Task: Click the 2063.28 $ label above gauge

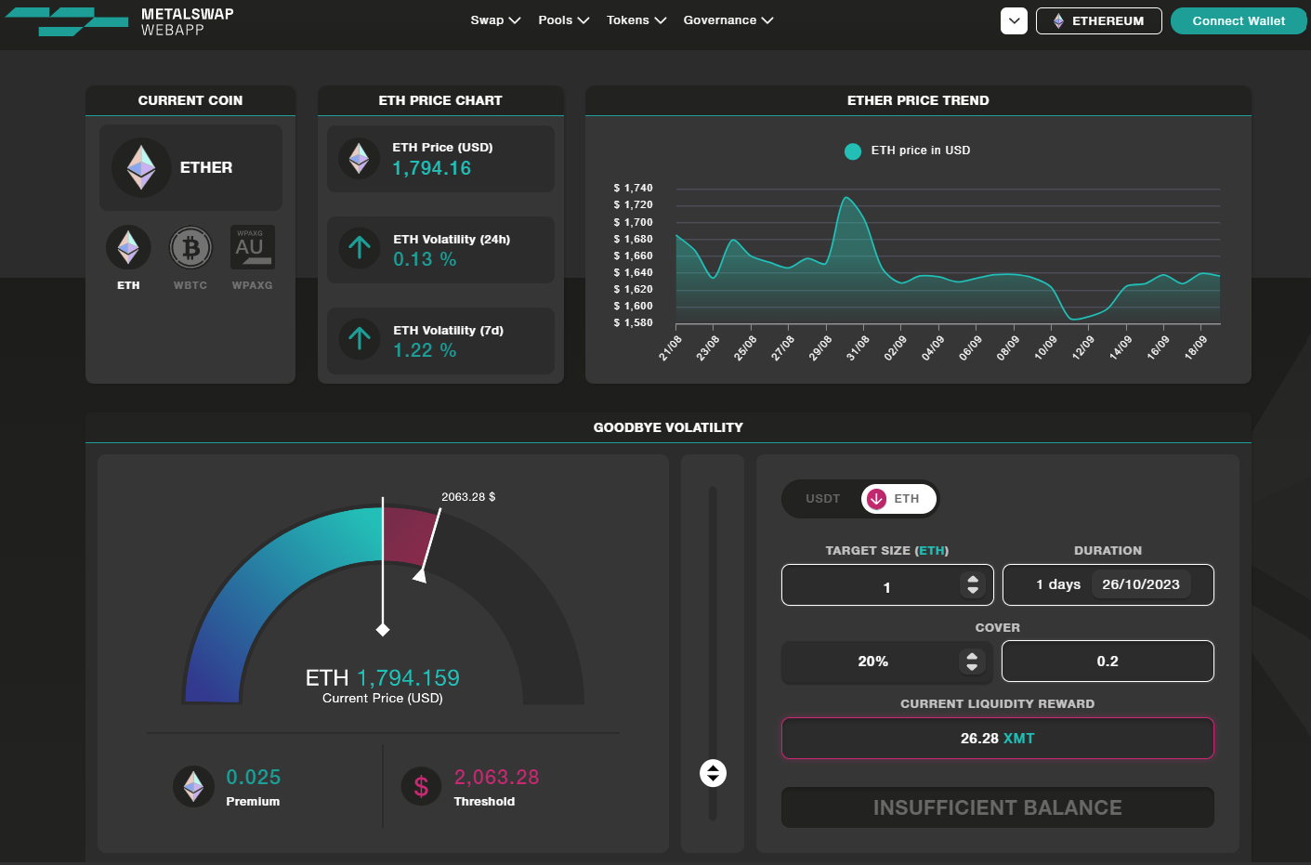Action: coord(468,497)
